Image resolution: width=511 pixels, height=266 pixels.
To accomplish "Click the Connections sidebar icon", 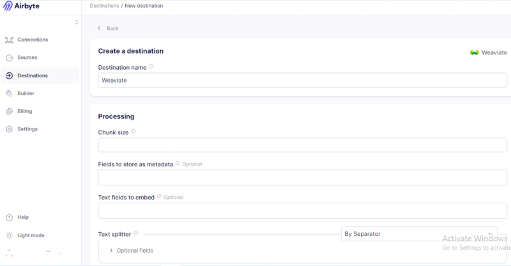I will 9,40.
